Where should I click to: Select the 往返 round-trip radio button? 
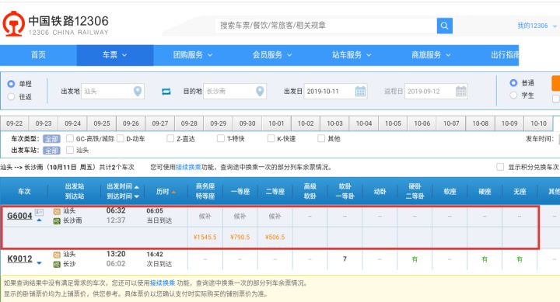(11, 96)
